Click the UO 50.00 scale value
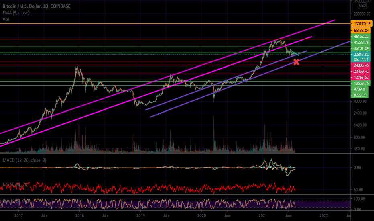The width and height of the screenshot is (374, 221). coord(358,190)
